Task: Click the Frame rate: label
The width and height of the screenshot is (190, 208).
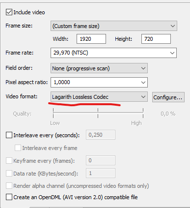Action: pyautogui.click(x=19, y=53)
